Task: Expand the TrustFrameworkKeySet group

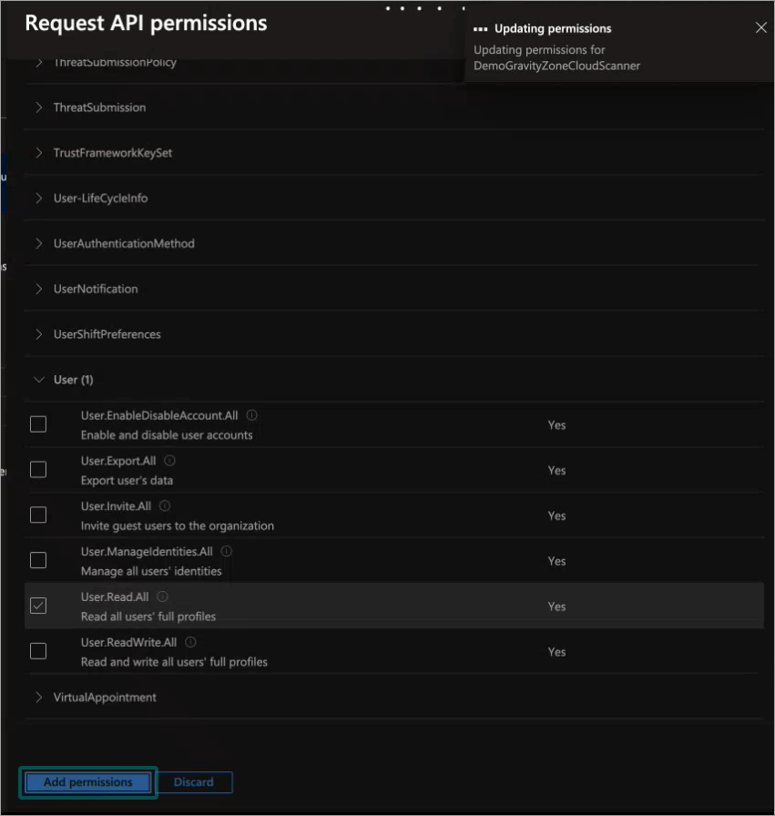Action: click(x=39, y=152)
